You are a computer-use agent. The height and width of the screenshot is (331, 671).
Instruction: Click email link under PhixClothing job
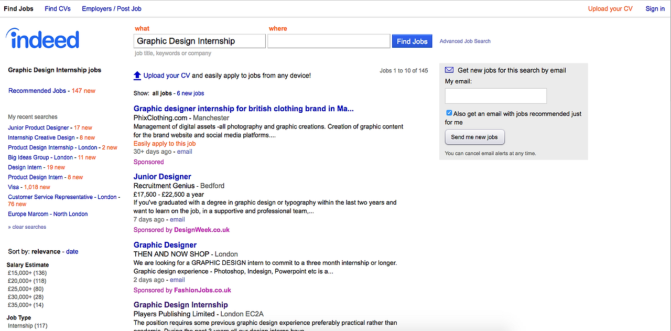pyautogui.click(x=185, y=152)
